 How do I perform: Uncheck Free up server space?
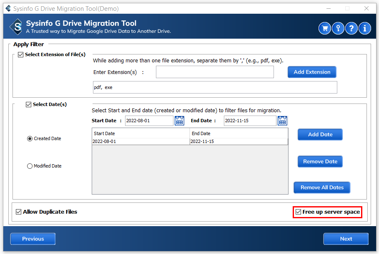click(298, 212)
